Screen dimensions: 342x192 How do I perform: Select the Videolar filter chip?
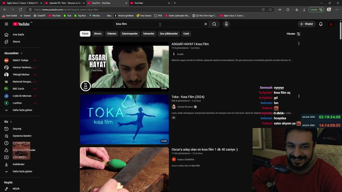click(x=112, y=34)
